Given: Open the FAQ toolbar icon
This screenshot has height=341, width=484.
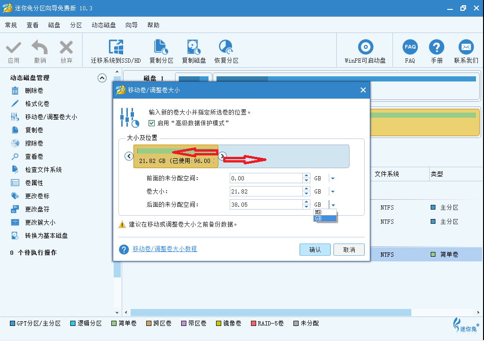Looking at the screenshot, I should tap(410, 51).
